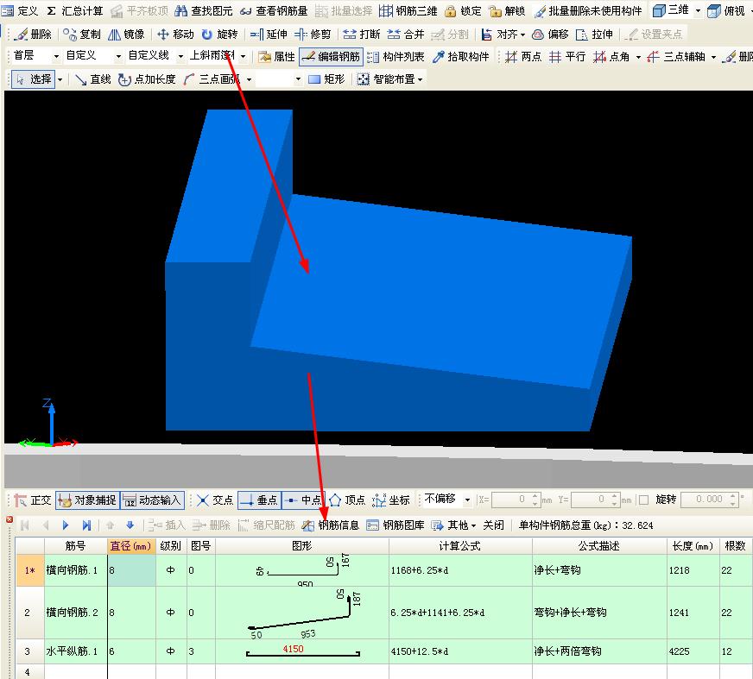Viewport: 753px width, 679px height.
Task: Open the 钢筋图库 rebar gallery
Action: tap(397, 524)
